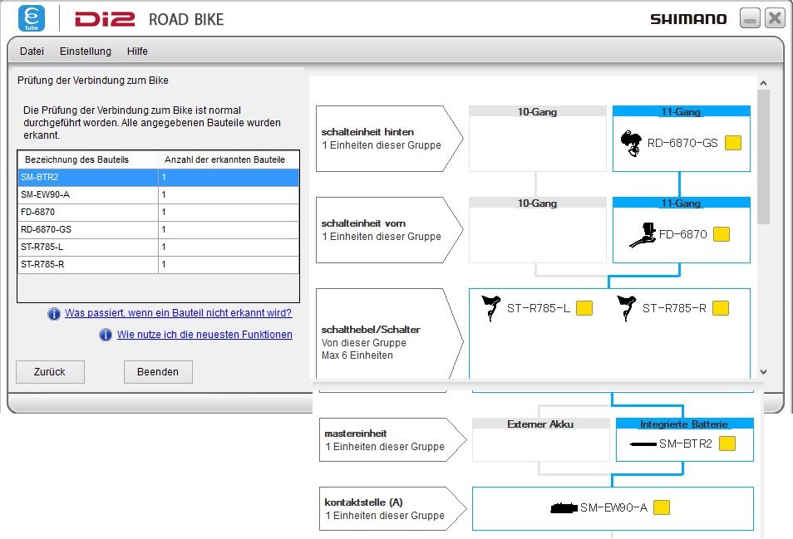
Task: Select 10-Gang tab for schalteinheit hinten
Action: pos(538,111)
